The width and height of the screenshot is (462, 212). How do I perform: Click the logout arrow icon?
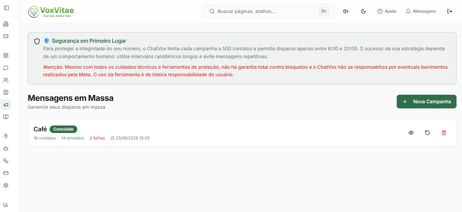coord(450,11)
